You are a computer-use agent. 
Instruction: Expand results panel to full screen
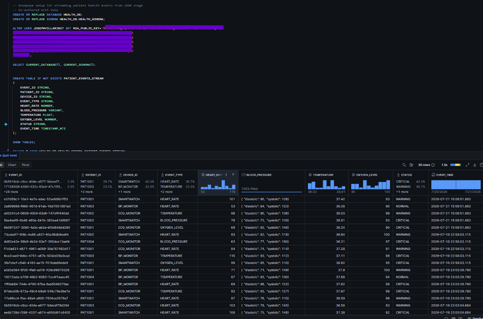tap(468, 165)
